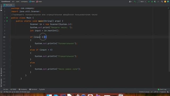Click the green Run button in toolbar
This screenshot has width=170, height=96.
pos(149,2)
